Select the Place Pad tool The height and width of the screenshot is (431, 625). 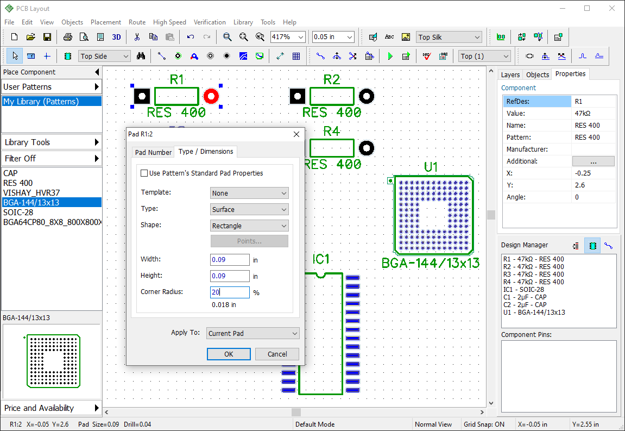tap(178, 57)
